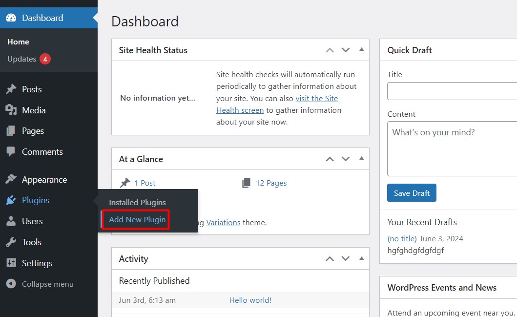Open the Hello world! post link

point(250,300)
